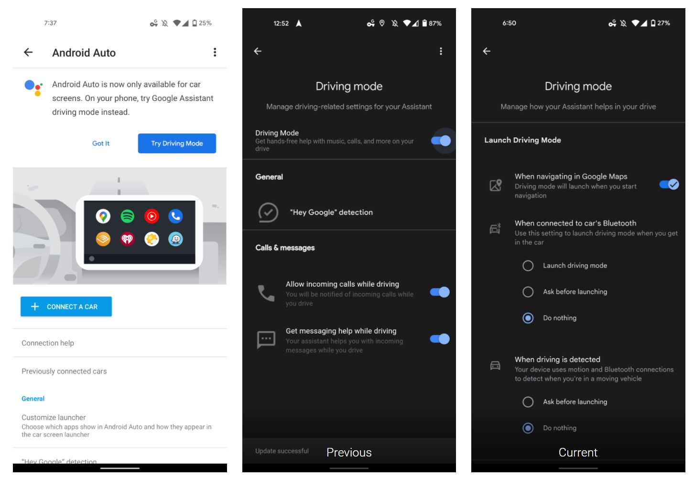Image resolution: width=694 pixels, height=479 pixels.
Task: Go back from the Android Auto screen
Action: (x=28, y=52)
